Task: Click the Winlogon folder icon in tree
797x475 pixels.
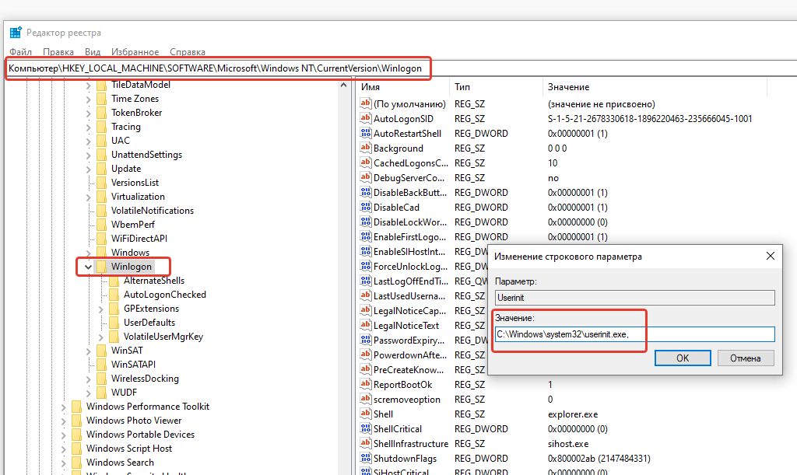Action: coord(101,267)
